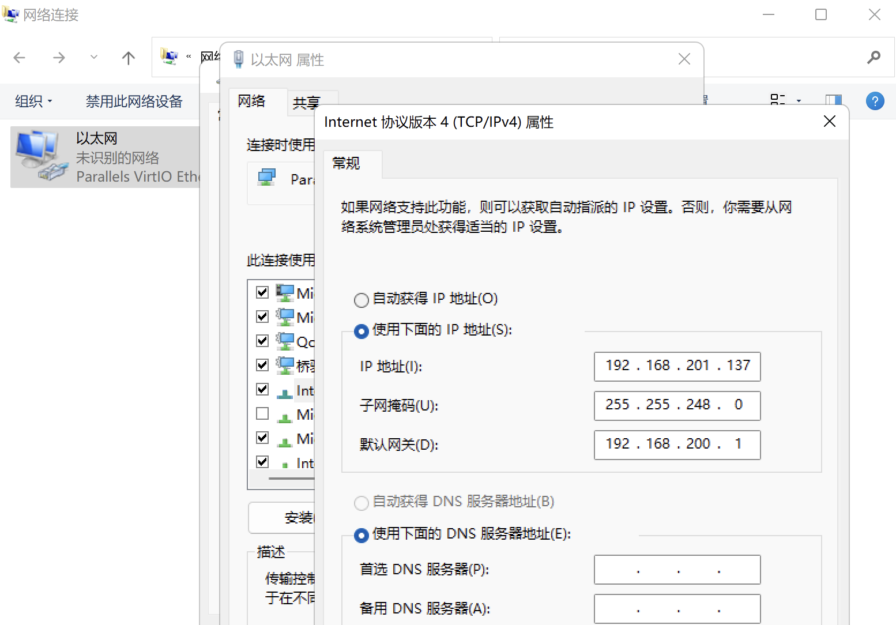Click inside the 首选 DNS 服务器 field
Image resolution: width=896 pixels, height=625 pixels.
[x=676, y=569]
